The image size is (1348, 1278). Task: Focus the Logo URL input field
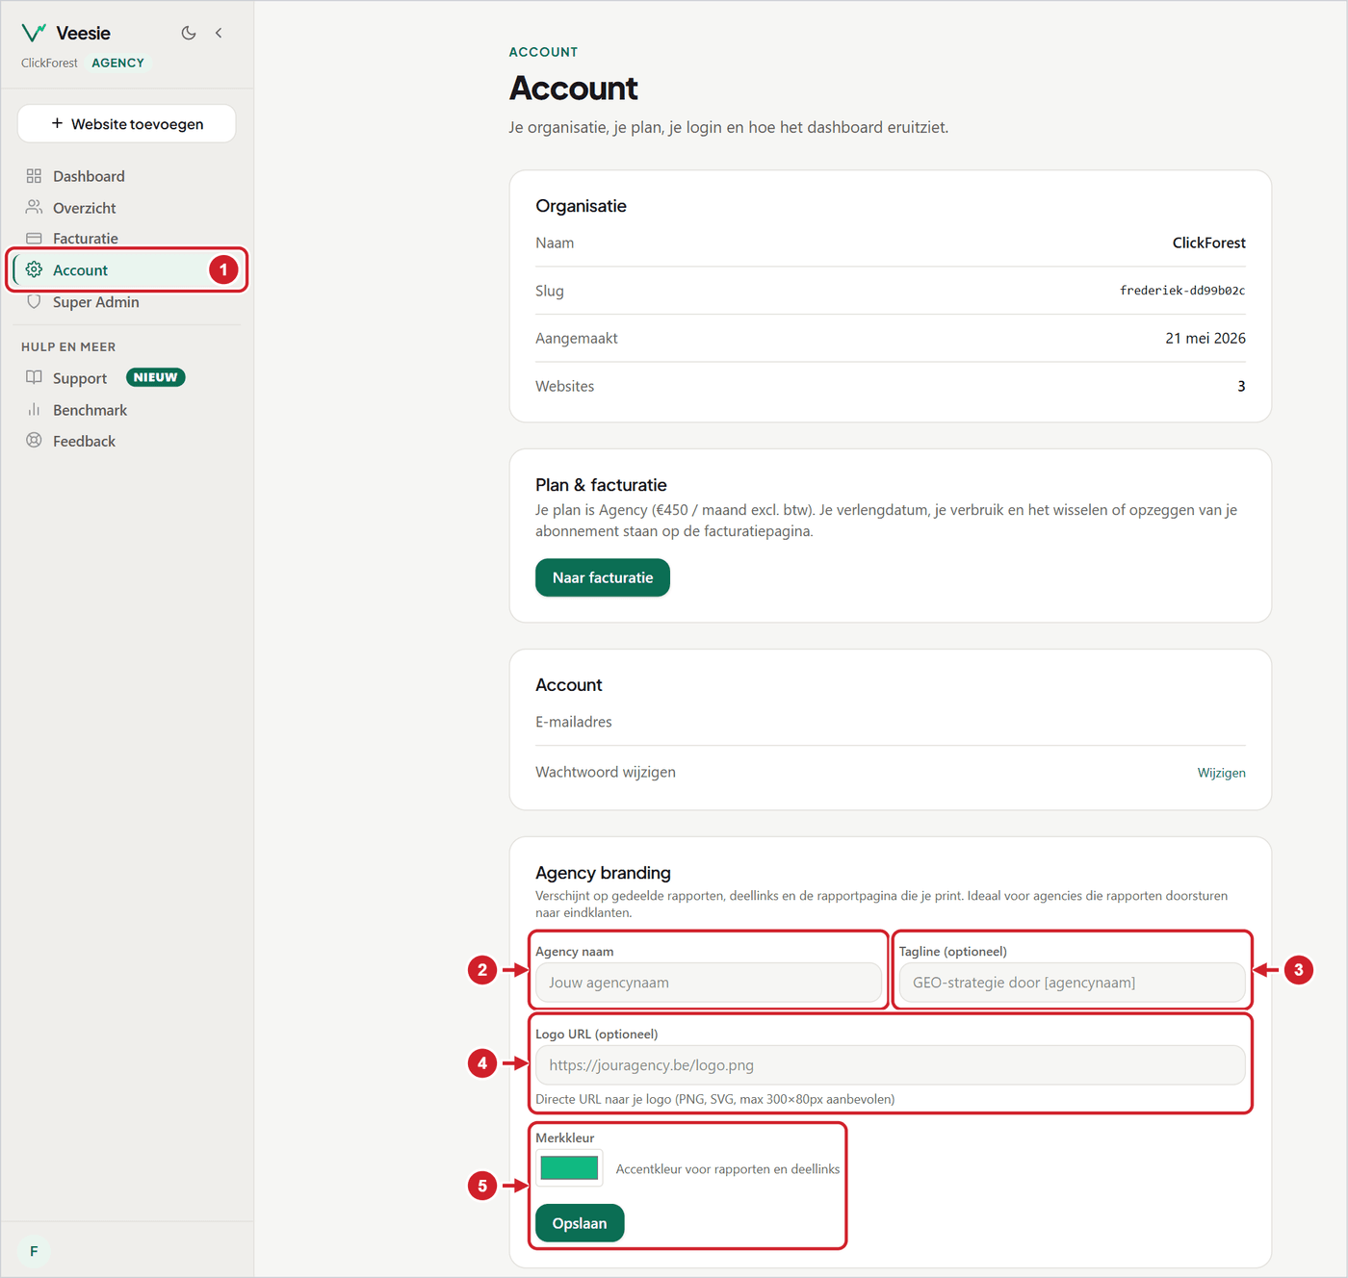(891, 1065)
